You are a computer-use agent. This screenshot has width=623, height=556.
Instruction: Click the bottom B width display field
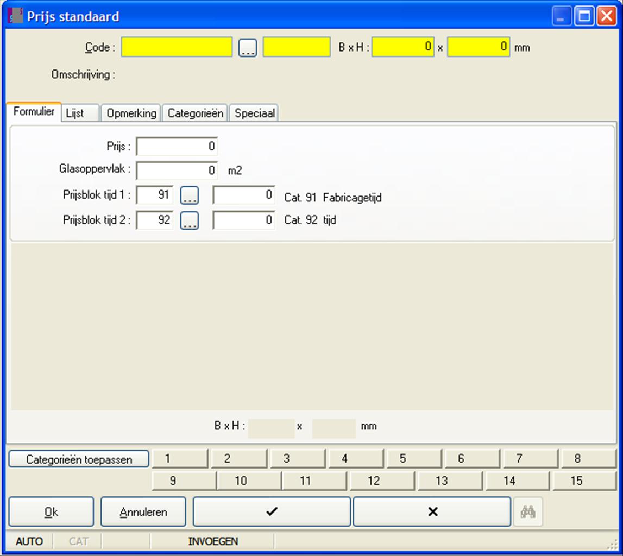pos(272,428)
